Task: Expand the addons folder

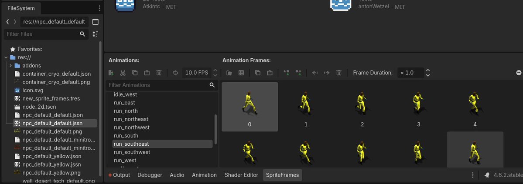Action: pos(10,66)
